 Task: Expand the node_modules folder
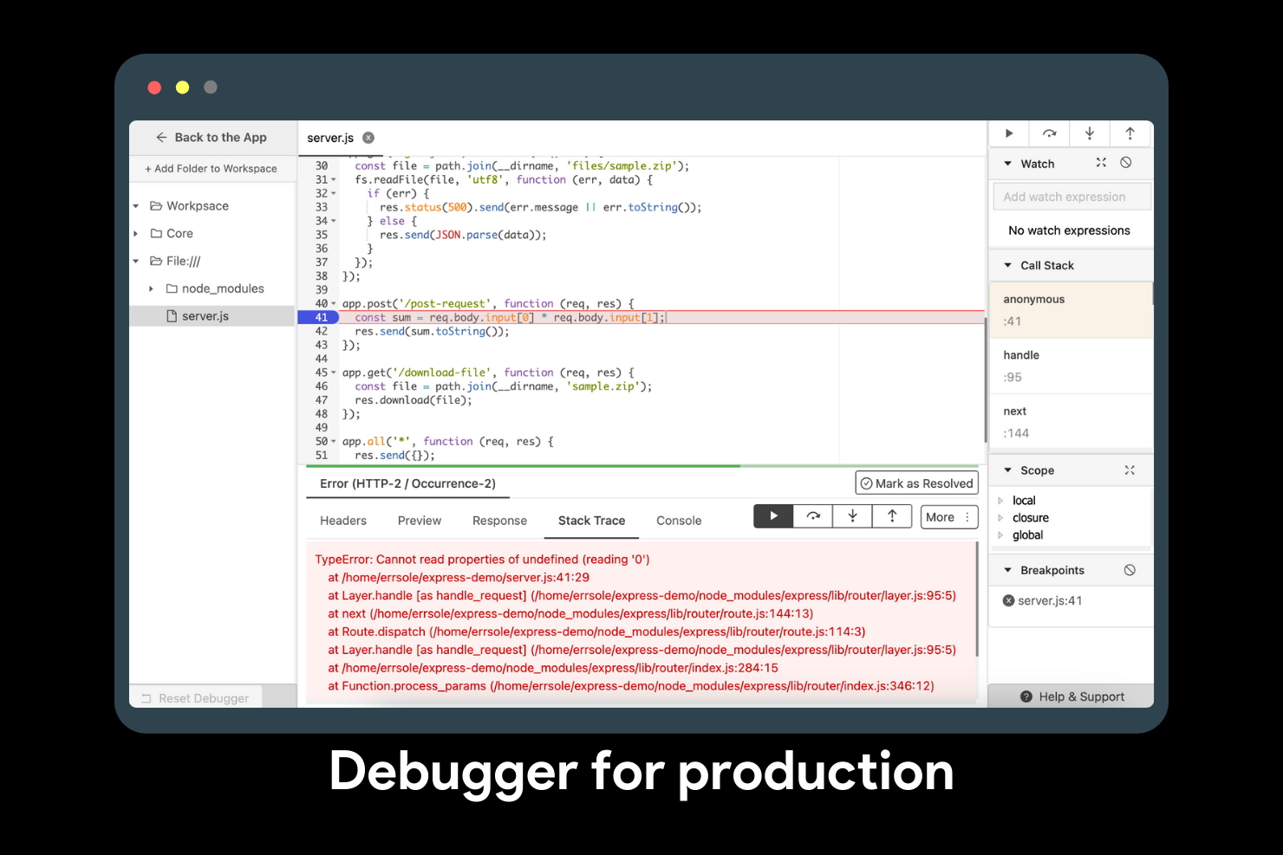click(x=151, y=288)
